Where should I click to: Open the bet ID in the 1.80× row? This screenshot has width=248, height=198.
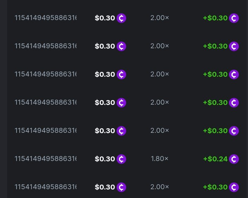click(45, 159)
